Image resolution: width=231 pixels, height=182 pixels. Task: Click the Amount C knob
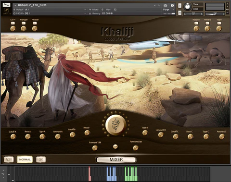[222, 136]
